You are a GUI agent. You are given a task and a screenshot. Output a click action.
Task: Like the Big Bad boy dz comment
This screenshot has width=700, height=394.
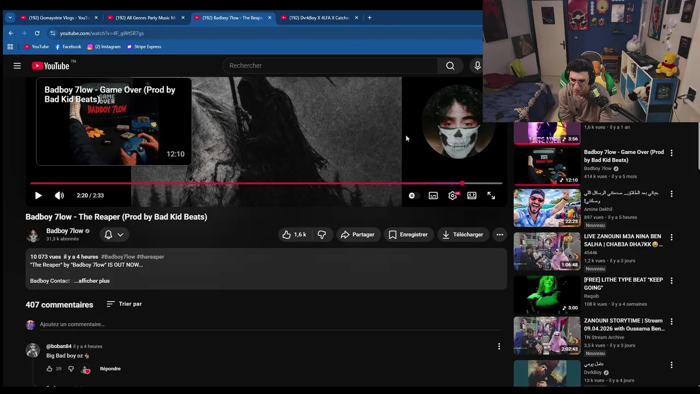[x=49, y=369]
